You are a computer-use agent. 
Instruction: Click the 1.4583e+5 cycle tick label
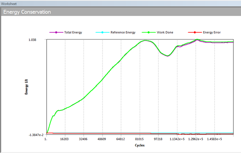pos(214,139)
